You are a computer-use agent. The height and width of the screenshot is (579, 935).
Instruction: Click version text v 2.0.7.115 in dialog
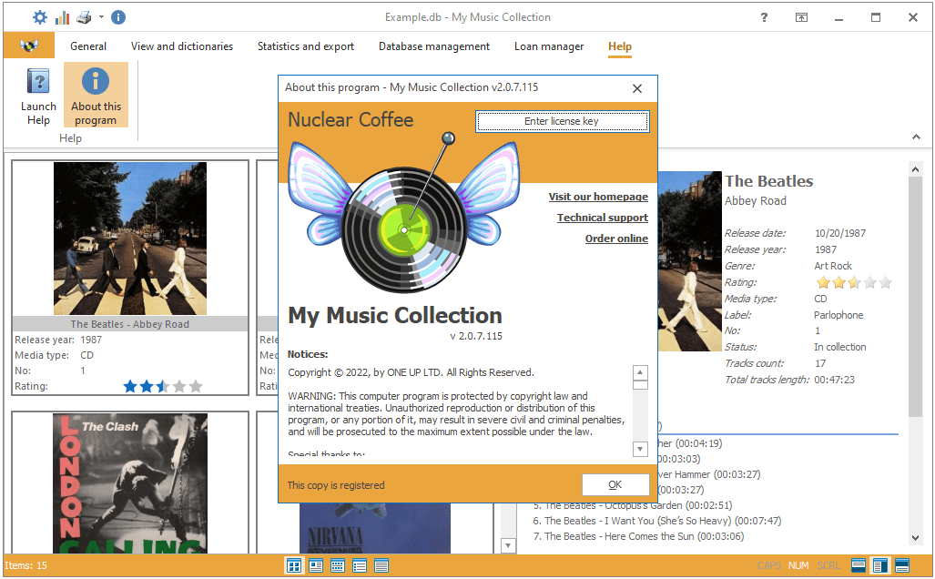(x=476, y=336)
